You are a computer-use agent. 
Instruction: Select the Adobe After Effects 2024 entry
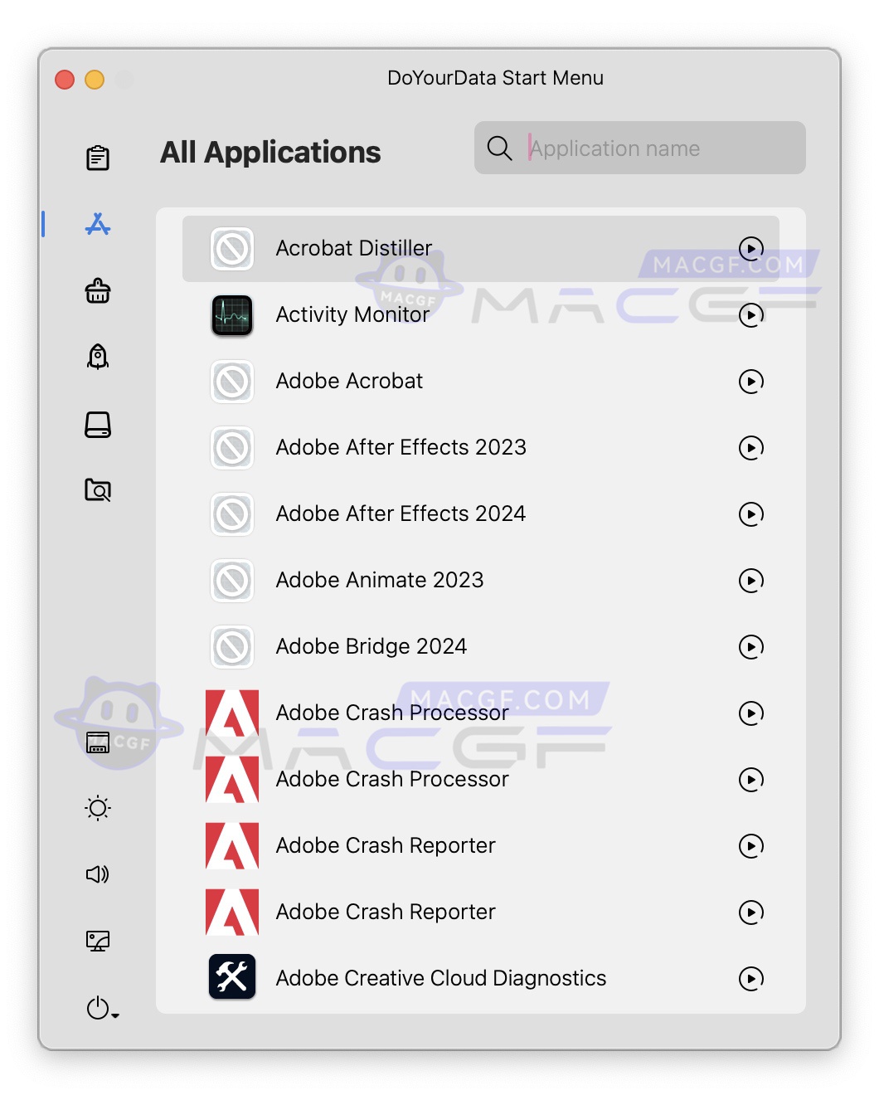401,514
